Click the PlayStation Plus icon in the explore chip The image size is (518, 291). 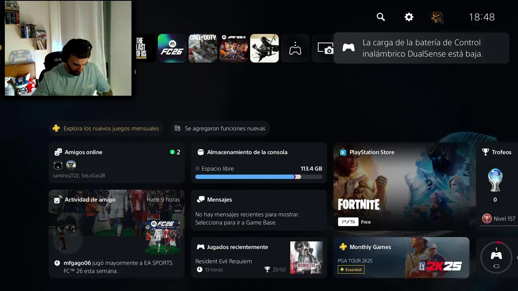[x=56, y=129]
